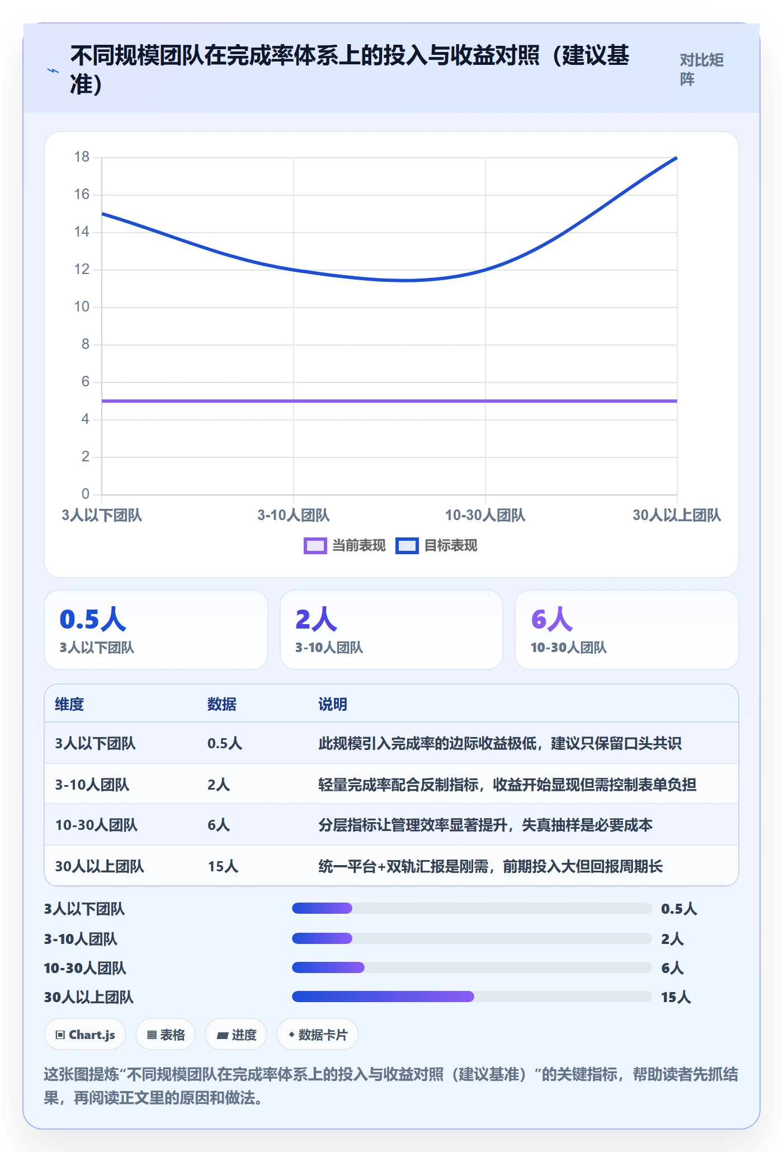Screen dimensions: 783x1152
Task: Click the 当前表现 legend label
Action: [x=359, y=546]
